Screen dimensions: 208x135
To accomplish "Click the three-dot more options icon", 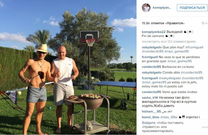I will [x=205, y=127].
